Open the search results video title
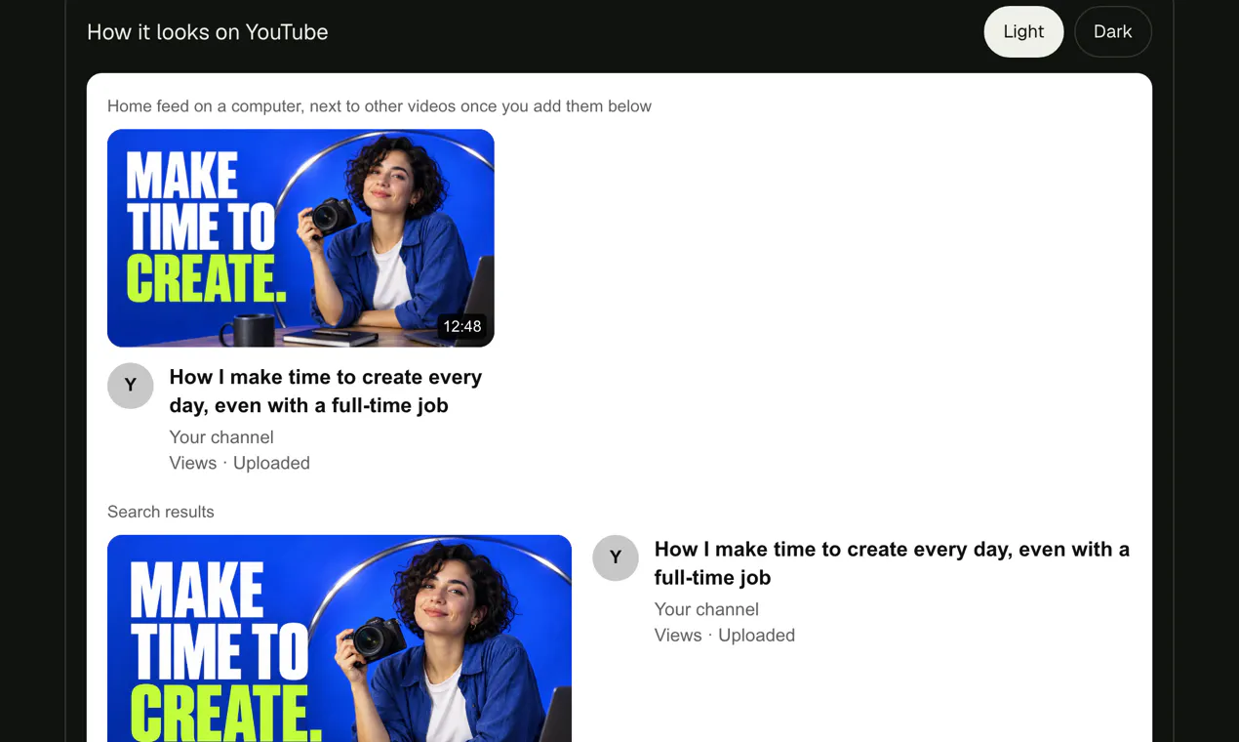Viewport: 1239px width, 742px height. (892, 563)
